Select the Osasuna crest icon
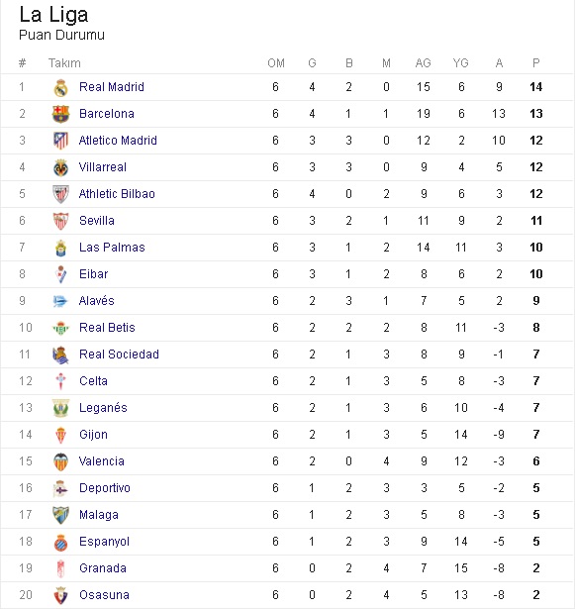575x609 pixels. point(60,596)
